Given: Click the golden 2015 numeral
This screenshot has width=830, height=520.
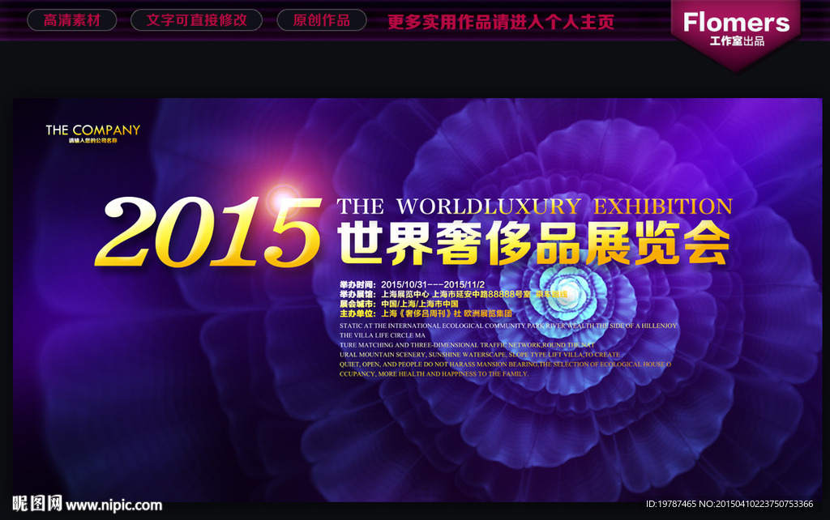Looking at the screenshot, I should click(207, 232).
